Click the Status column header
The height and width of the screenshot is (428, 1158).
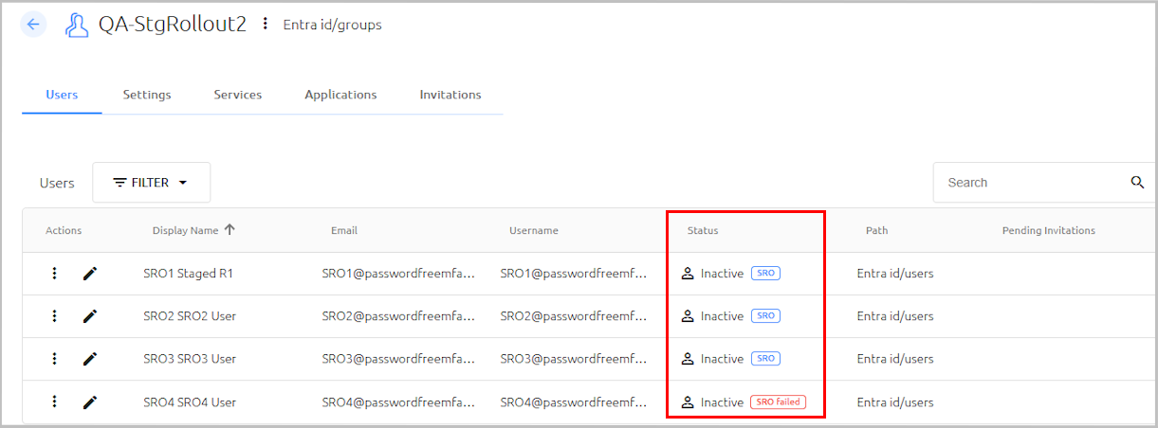(x=703, y=230)
